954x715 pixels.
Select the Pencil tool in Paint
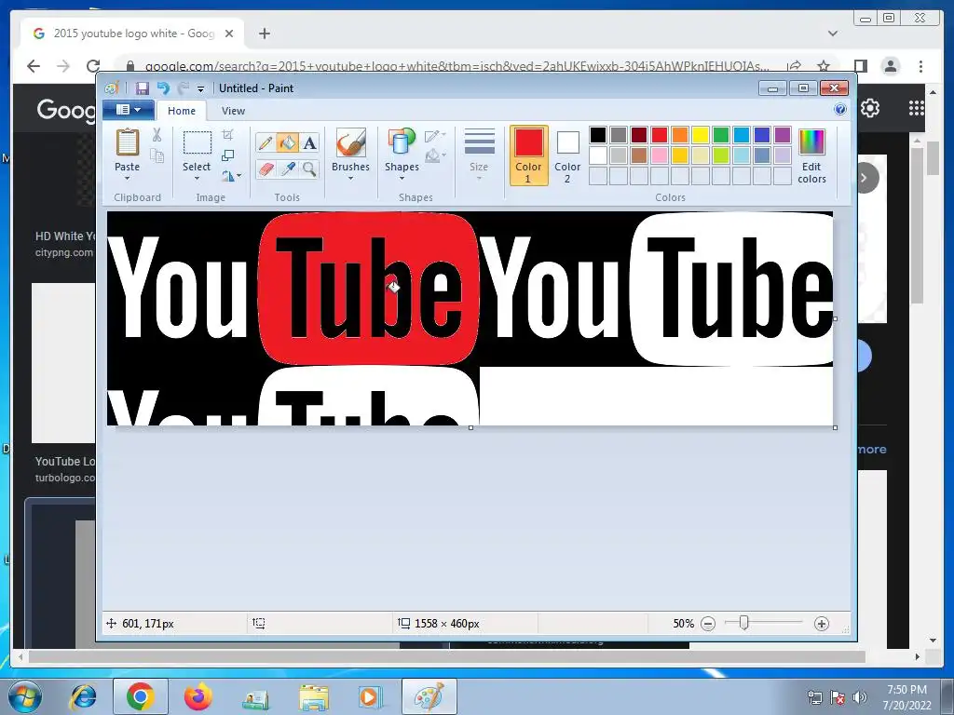(266, 142)
